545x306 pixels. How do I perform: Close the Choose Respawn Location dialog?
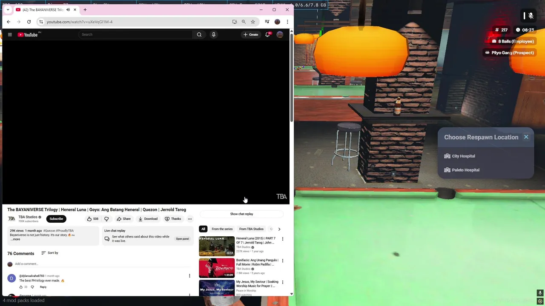tap(526, 137)
